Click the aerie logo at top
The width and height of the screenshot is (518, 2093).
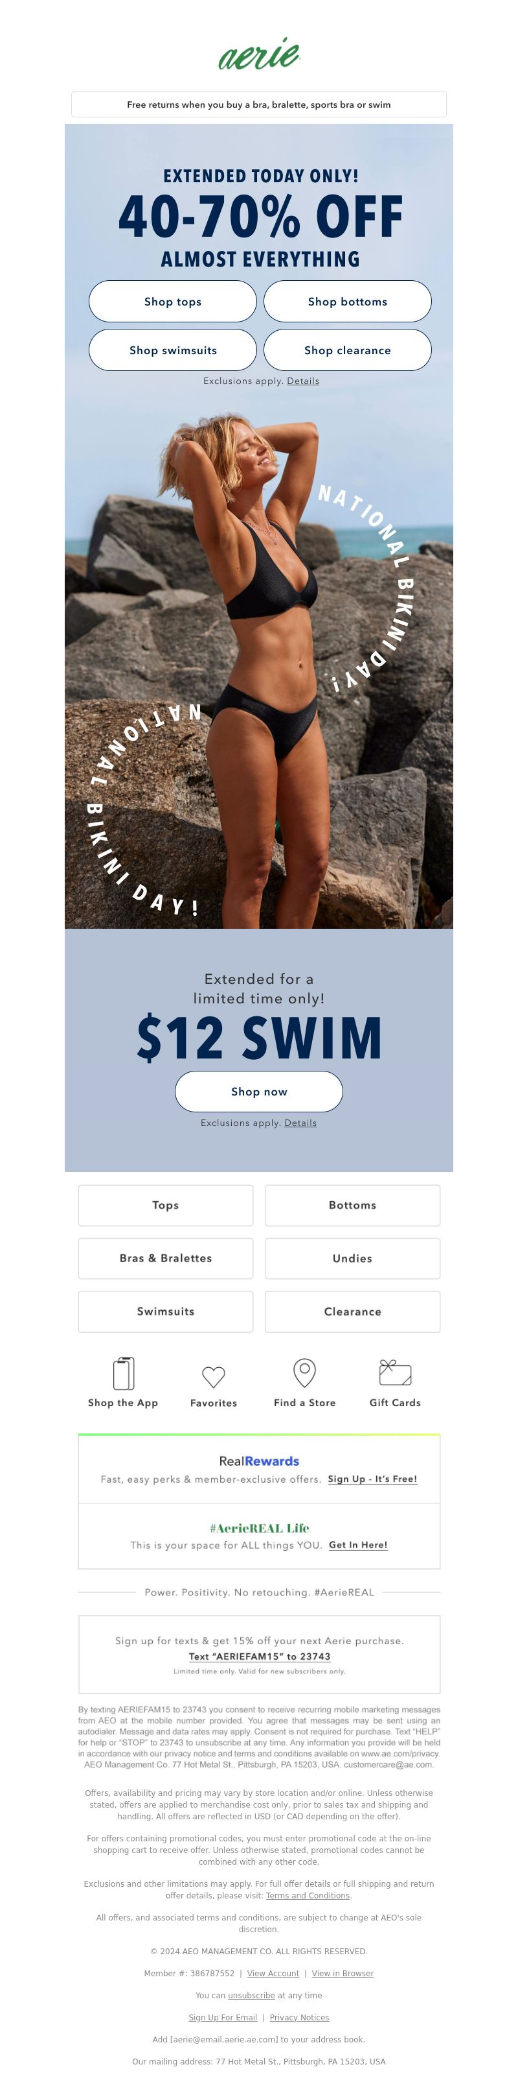coord(260,54)
